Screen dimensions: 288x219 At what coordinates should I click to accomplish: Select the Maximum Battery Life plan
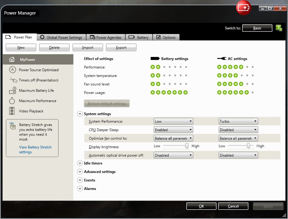(x=38, y=90)
